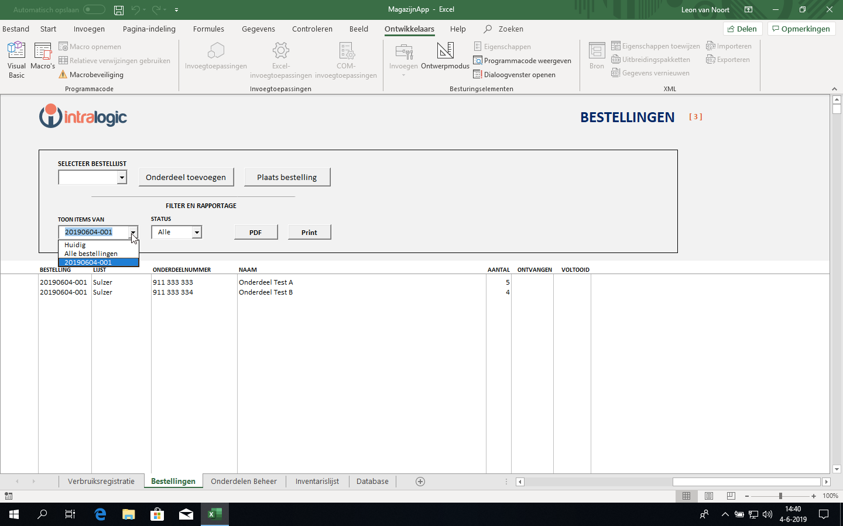Image resolution: width=843 pixels, height=526 pixels.
Task: Select 'Alle bestellingen' from the dropdown list
Action: coord(91,254)
